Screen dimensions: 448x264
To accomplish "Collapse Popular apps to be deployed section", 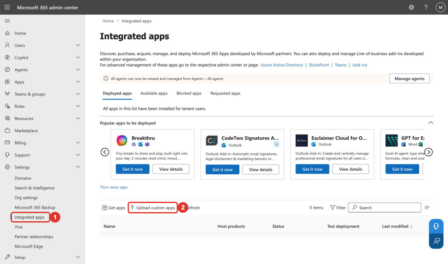I will click(x=431, y=123).
